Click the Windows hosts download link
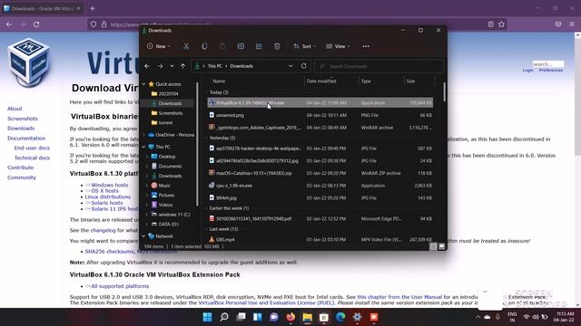Image resolution: width=581 pixels, height=326 pixels. (110, 185)
